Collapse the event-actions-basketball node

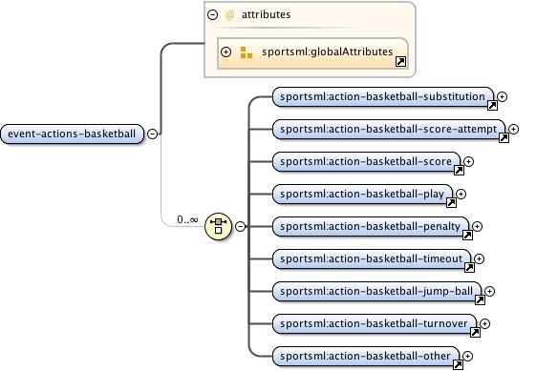coord(153,134)
